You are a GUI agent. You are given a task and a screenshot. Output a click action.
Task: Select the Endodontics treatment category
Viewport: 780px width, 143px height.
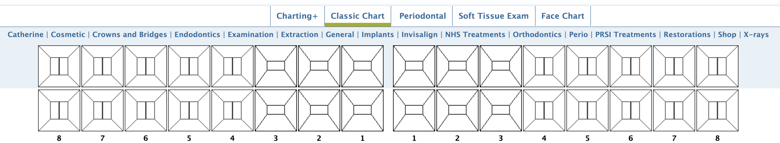tap(197, 34)
